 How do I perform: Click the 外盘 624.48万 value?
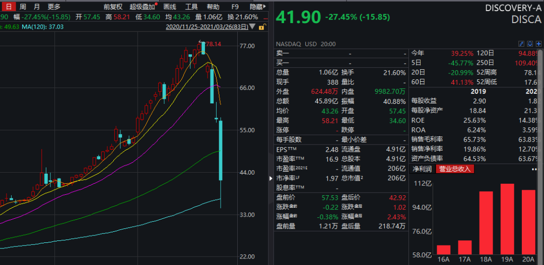coord(324,91)
